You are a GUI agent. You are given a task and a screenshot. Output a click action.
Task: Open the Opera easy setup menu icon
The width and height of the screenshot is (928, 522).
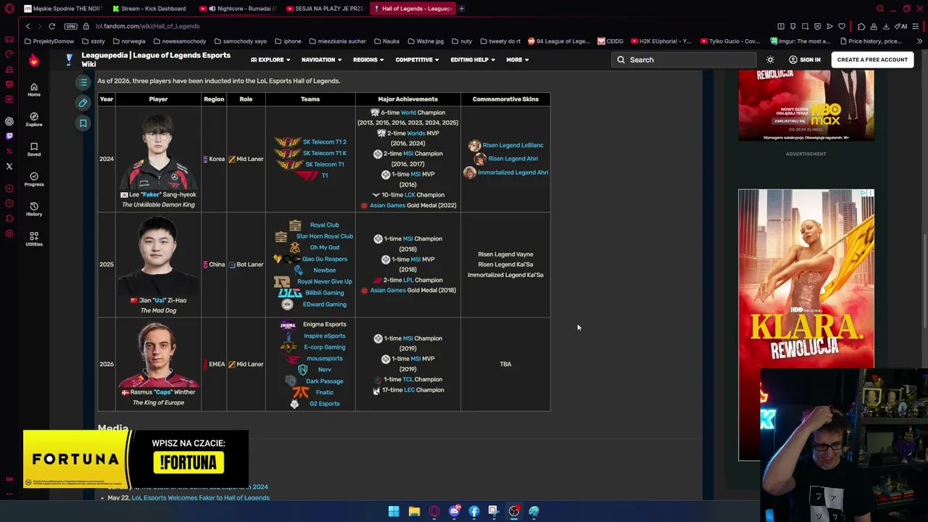916,26
